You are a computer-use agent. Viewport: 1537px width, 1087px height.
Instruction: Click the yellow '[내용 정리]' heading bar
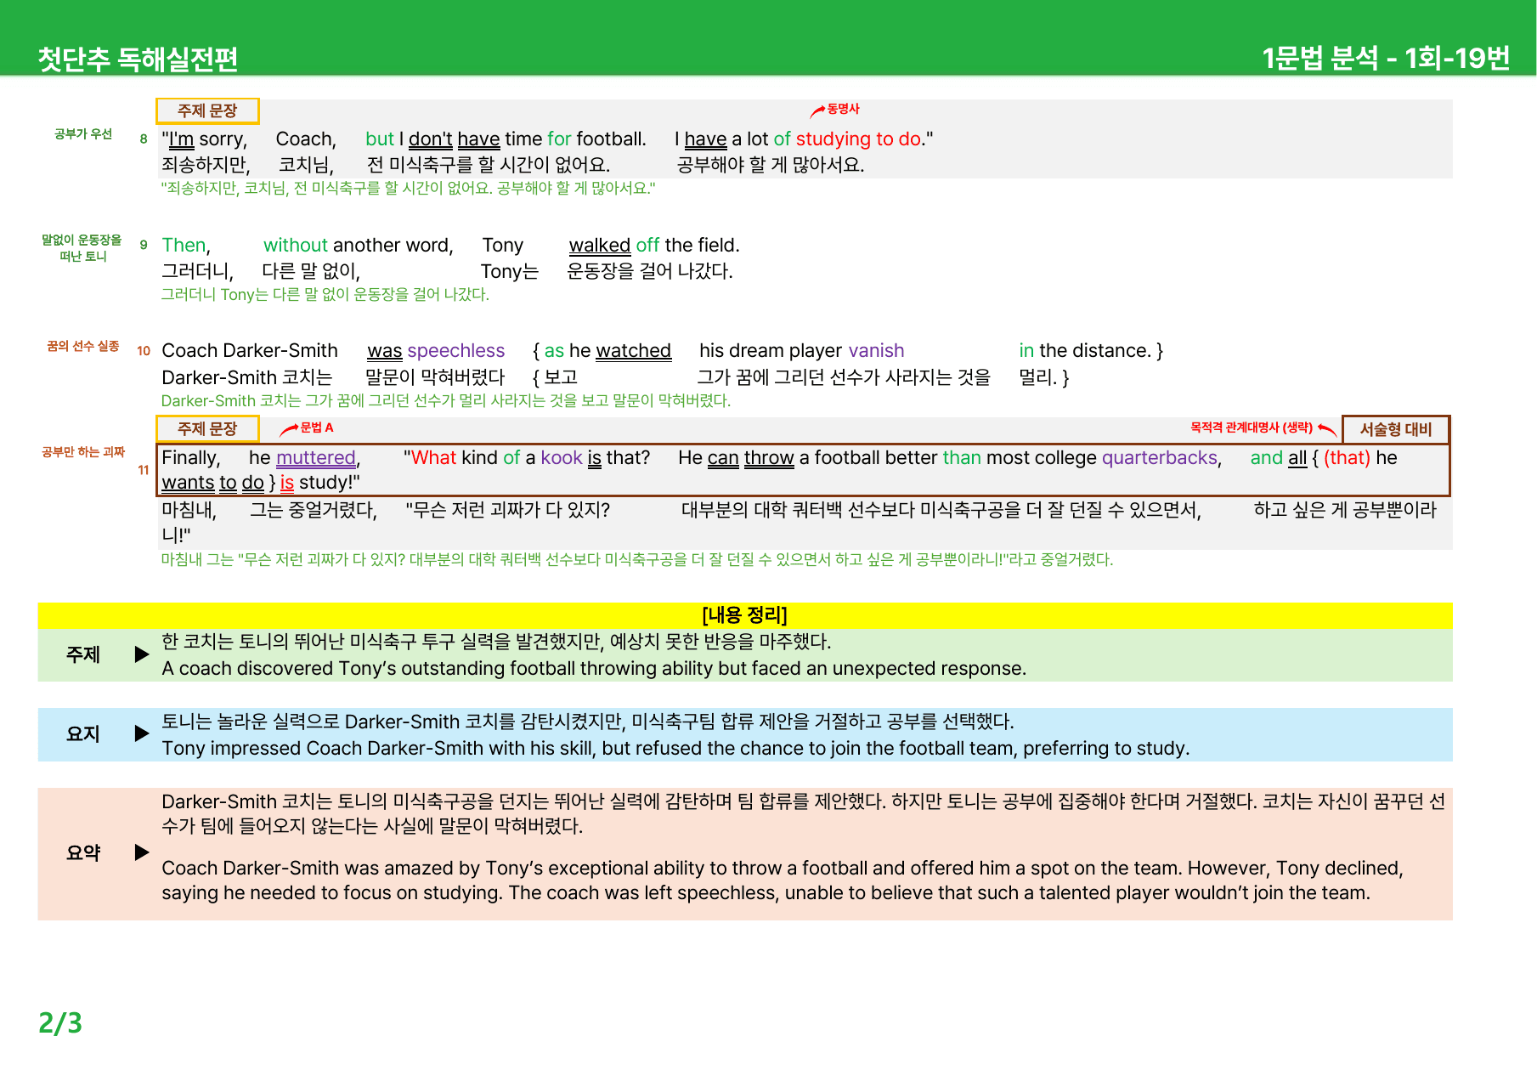(x=745, y=614)
